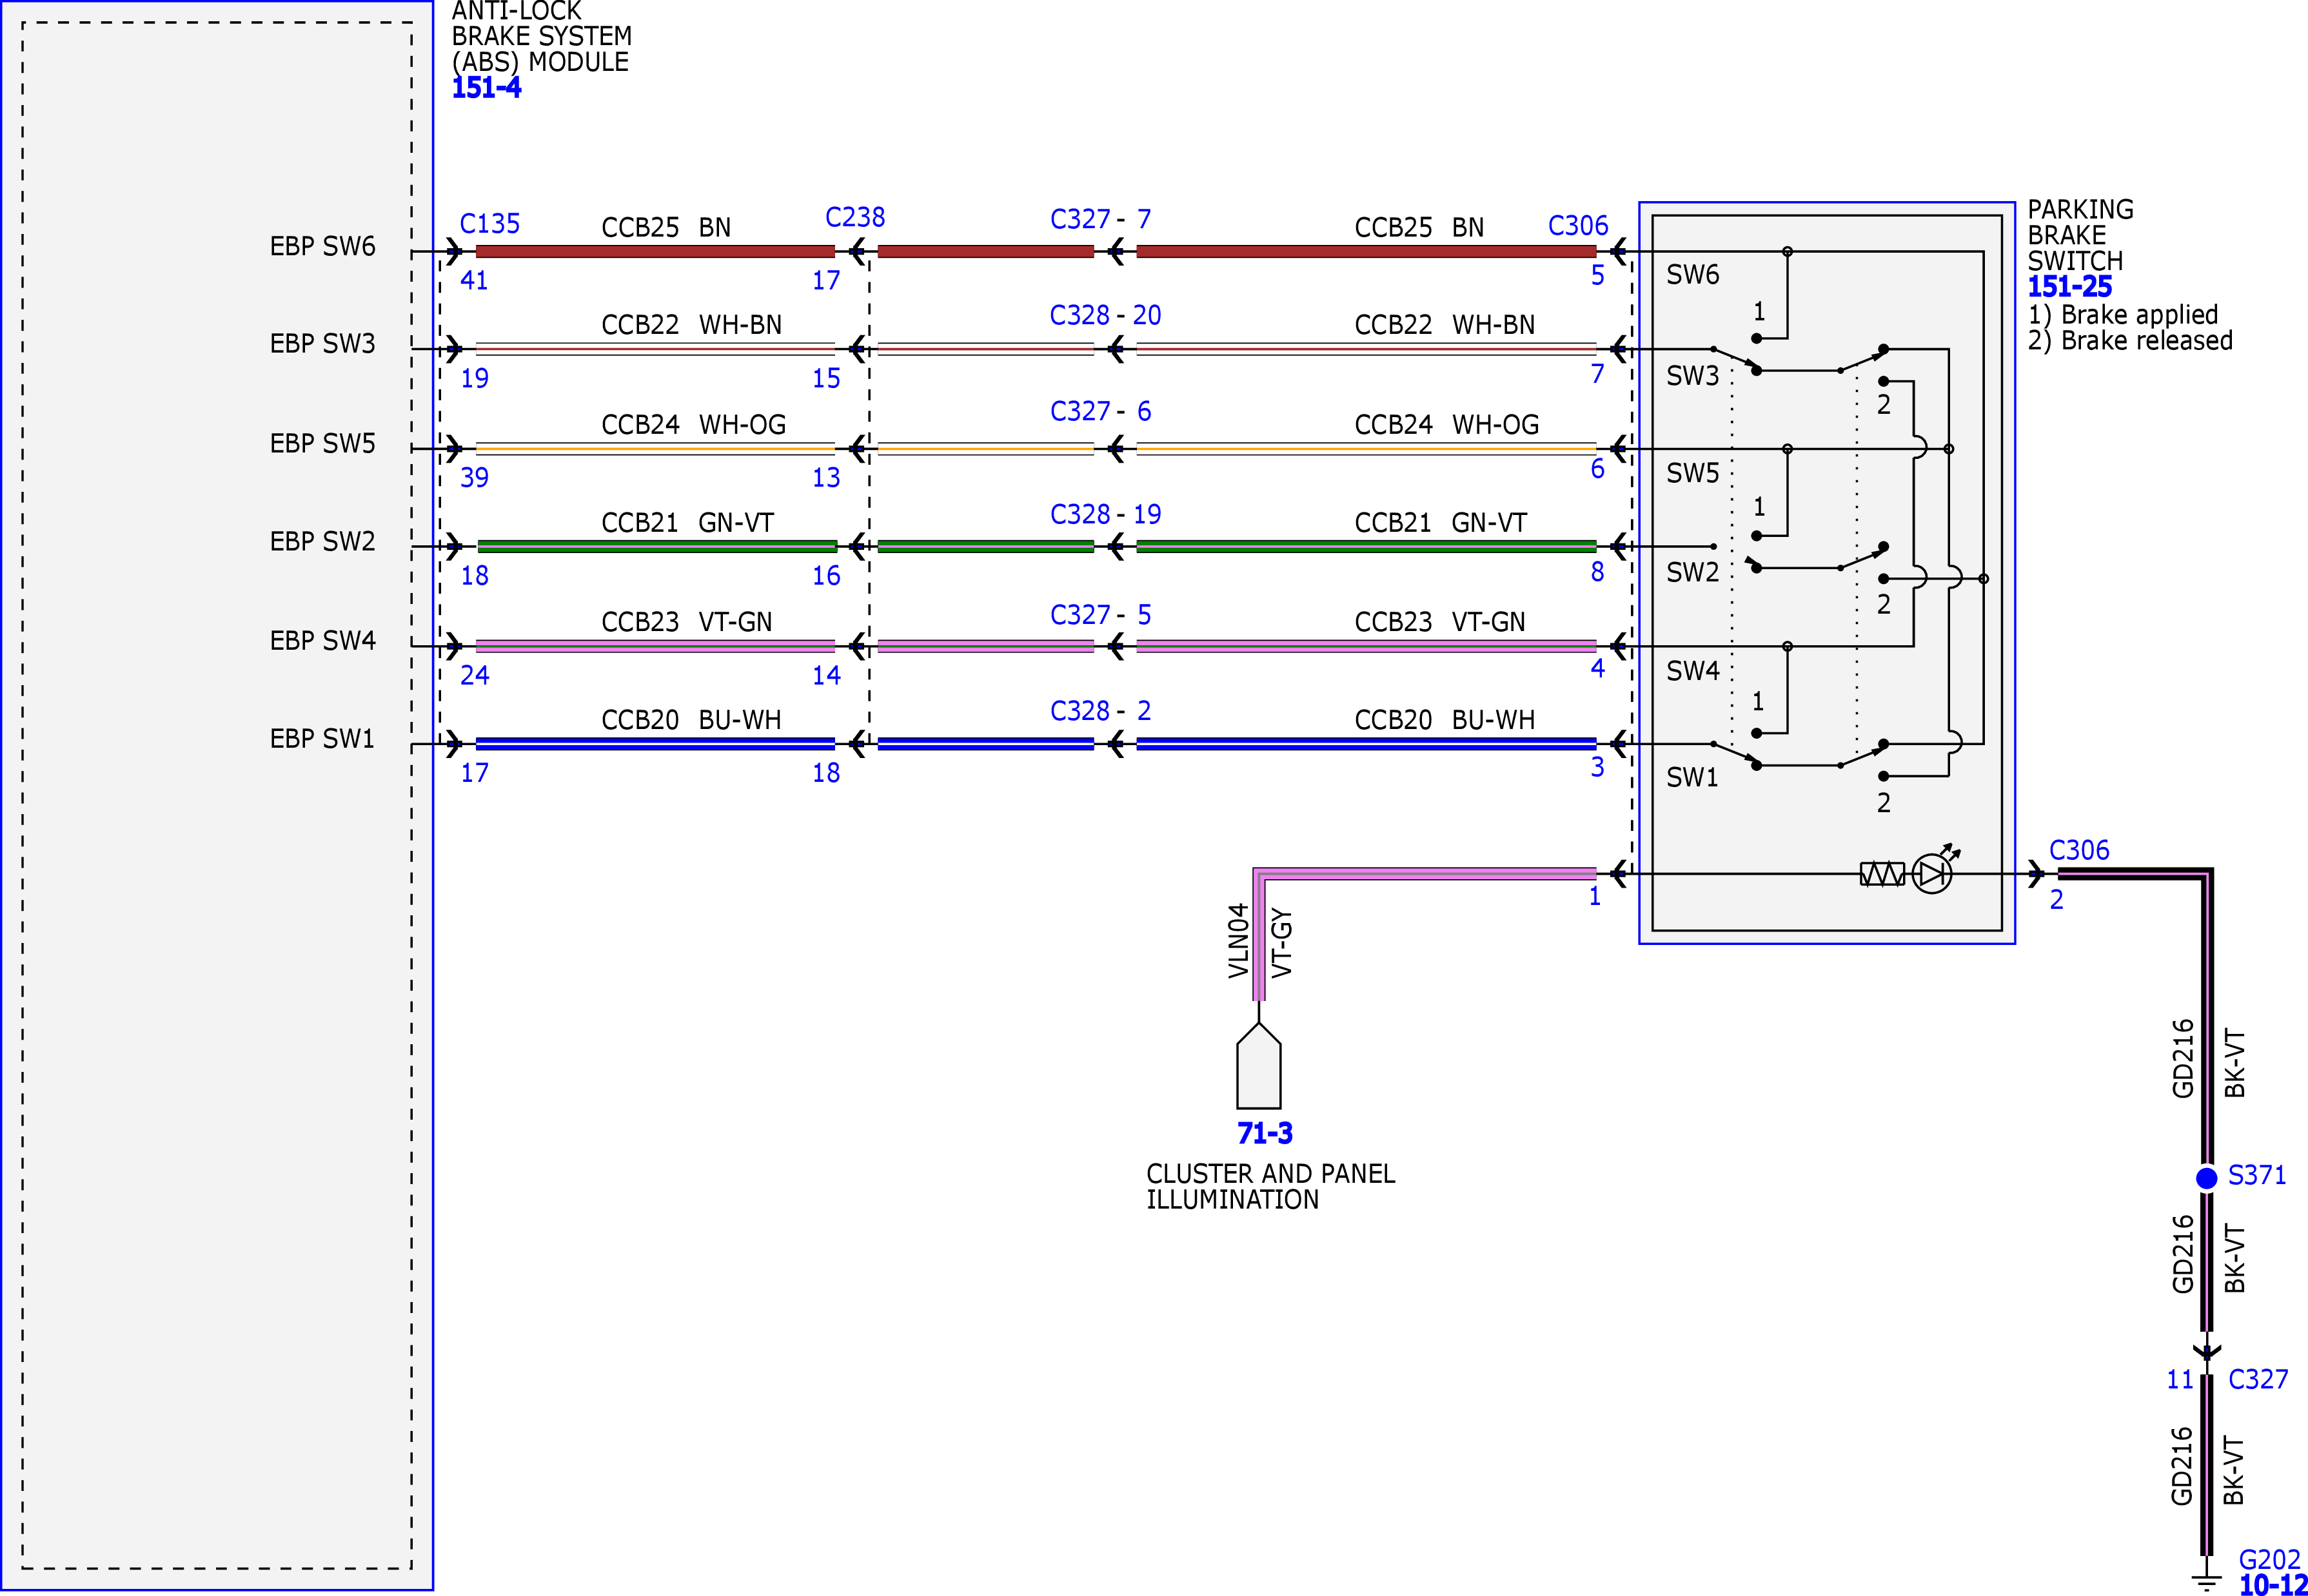Click the SW1 switch label
2308x1596 pixels.
click(x=1692, y=777)
